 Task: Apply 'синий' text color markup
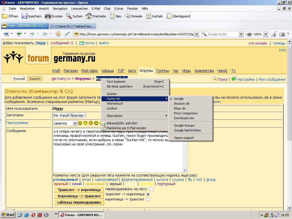coord(77,184)
